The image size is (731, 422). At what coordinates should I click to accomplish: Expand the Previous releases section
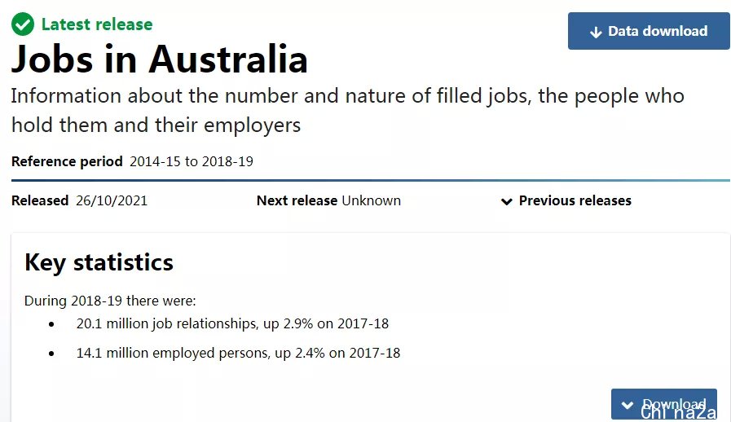566,200
